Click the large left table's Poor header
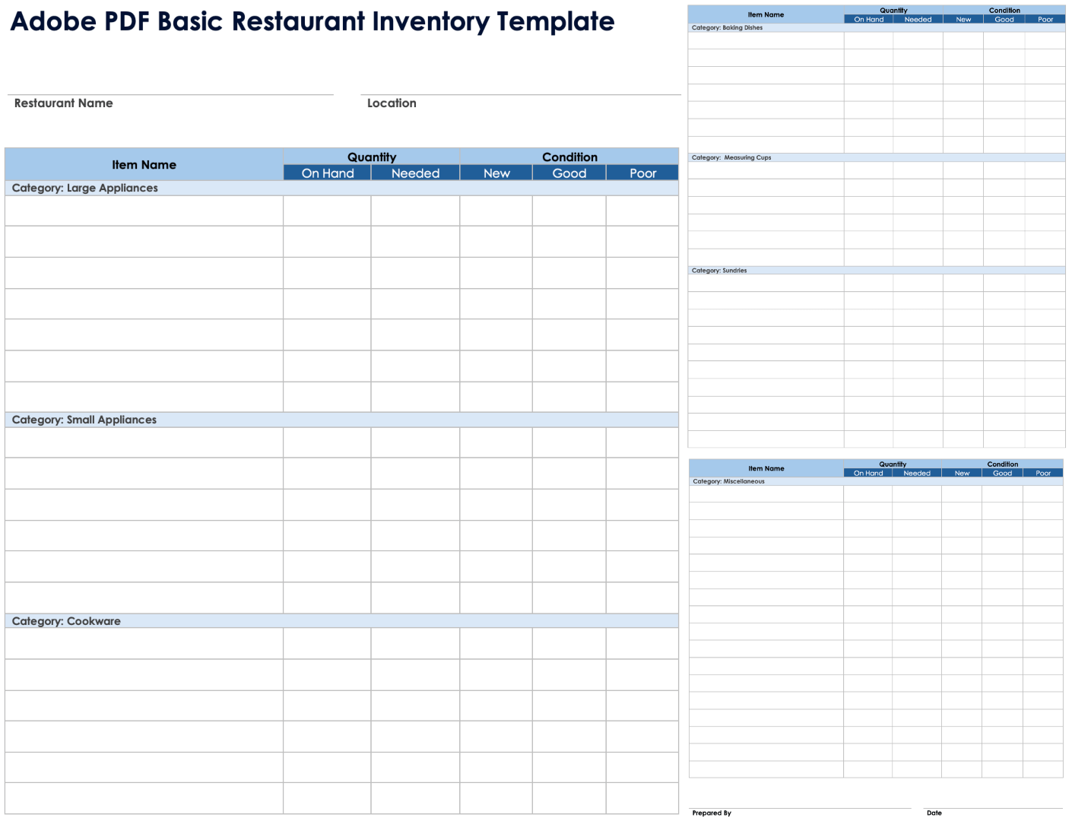This screenshot has width=1072, height=821. coord(642,173)
